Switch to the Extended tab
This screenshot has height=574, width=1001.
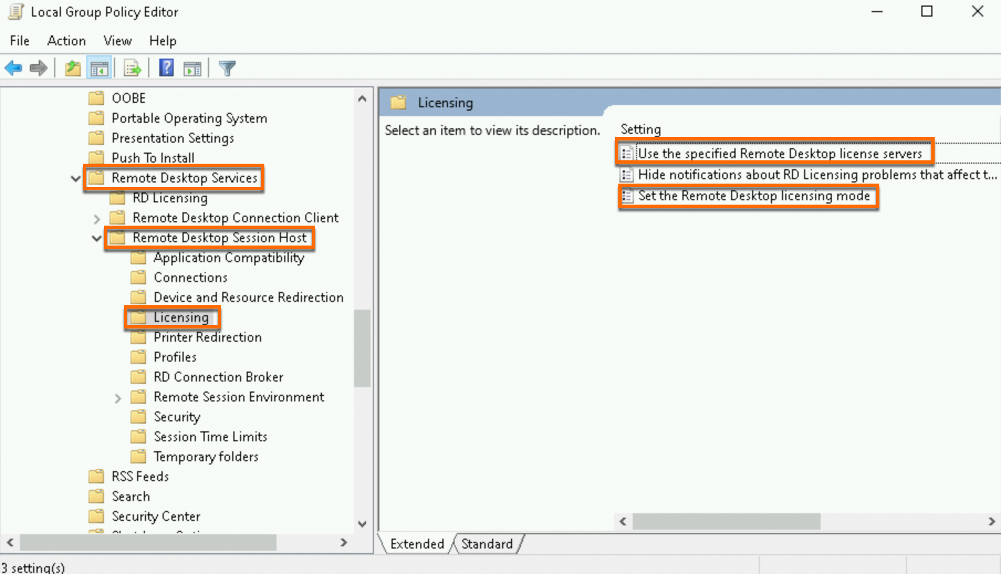point(417,544)
